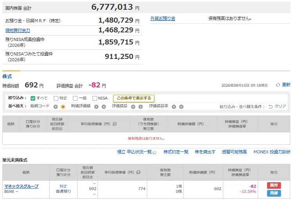Viewport: 293px width, 201px height.
Task: Check the 一般 filter checkbox
Action: [75, 98]
